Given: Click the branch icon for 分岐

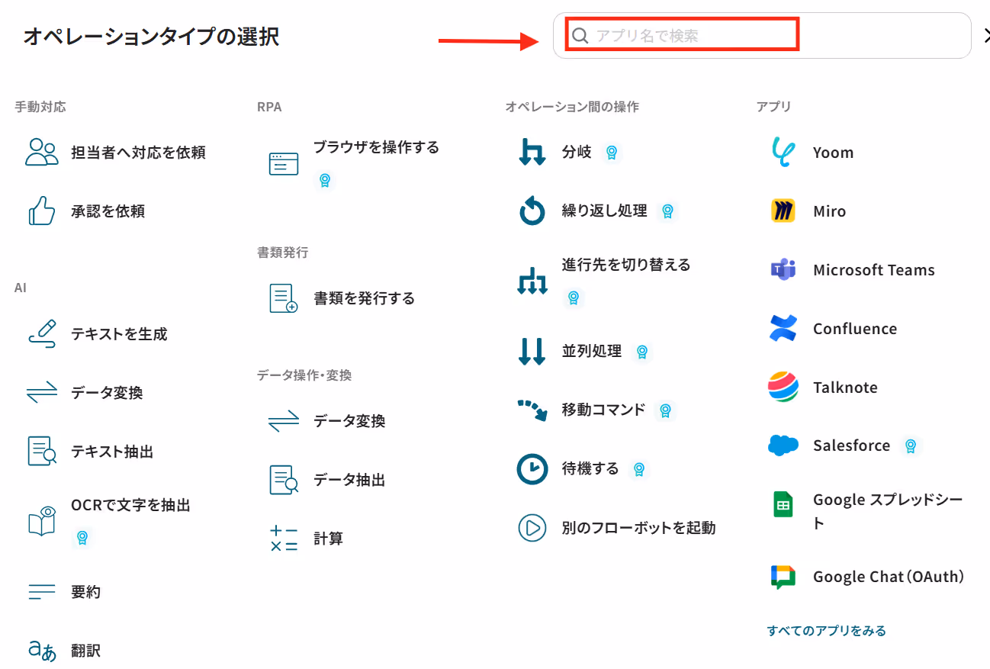Looking at the screenshot, I should pos(532,153).
